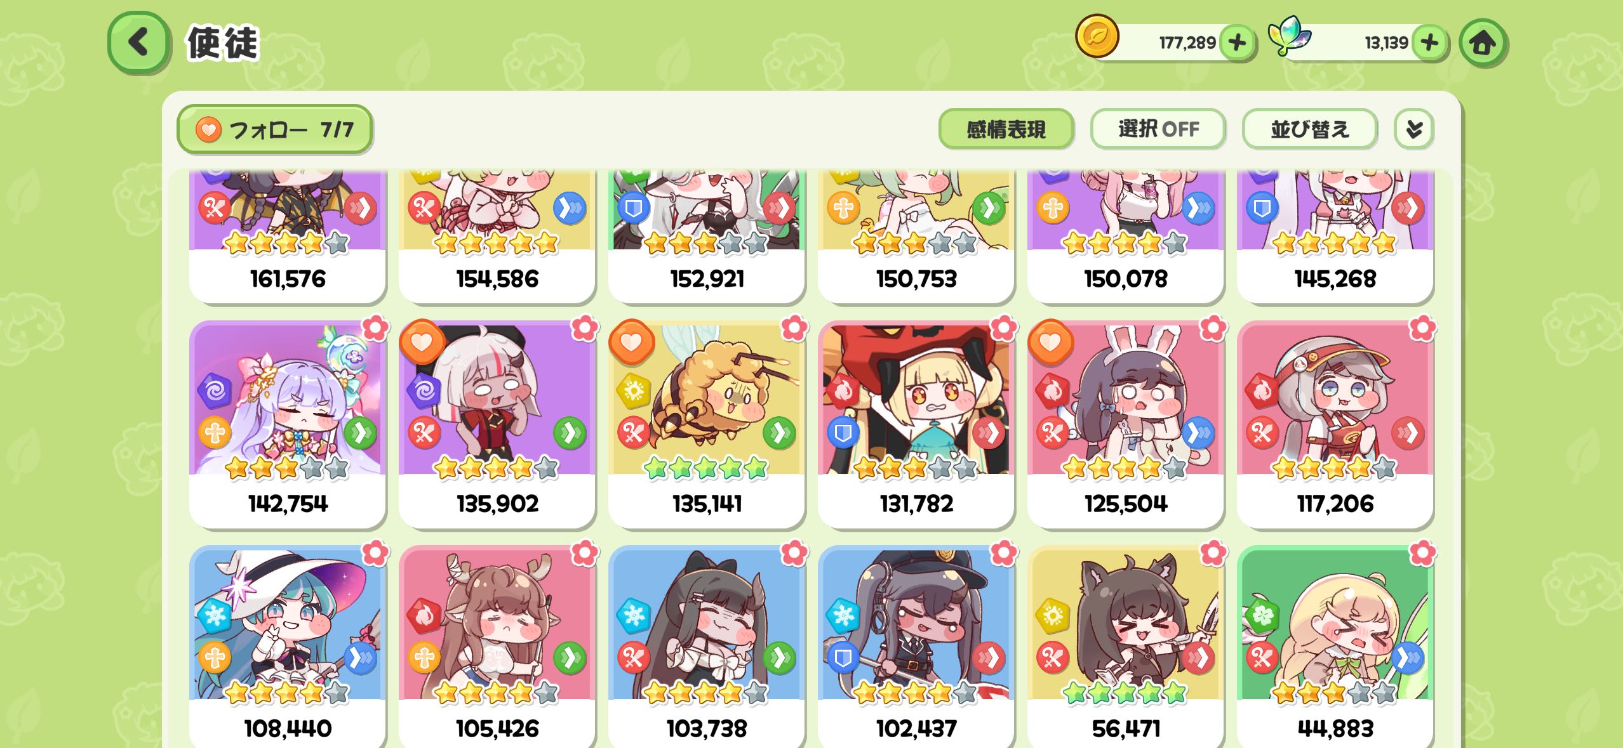Switch to 感情表現 emotion view
This screenshot has height=748, width=1623.
coord(1006,129)
